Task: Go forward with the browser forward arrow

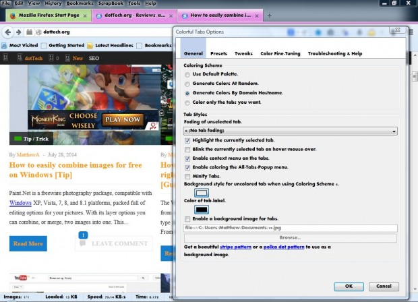Action: 18,32
